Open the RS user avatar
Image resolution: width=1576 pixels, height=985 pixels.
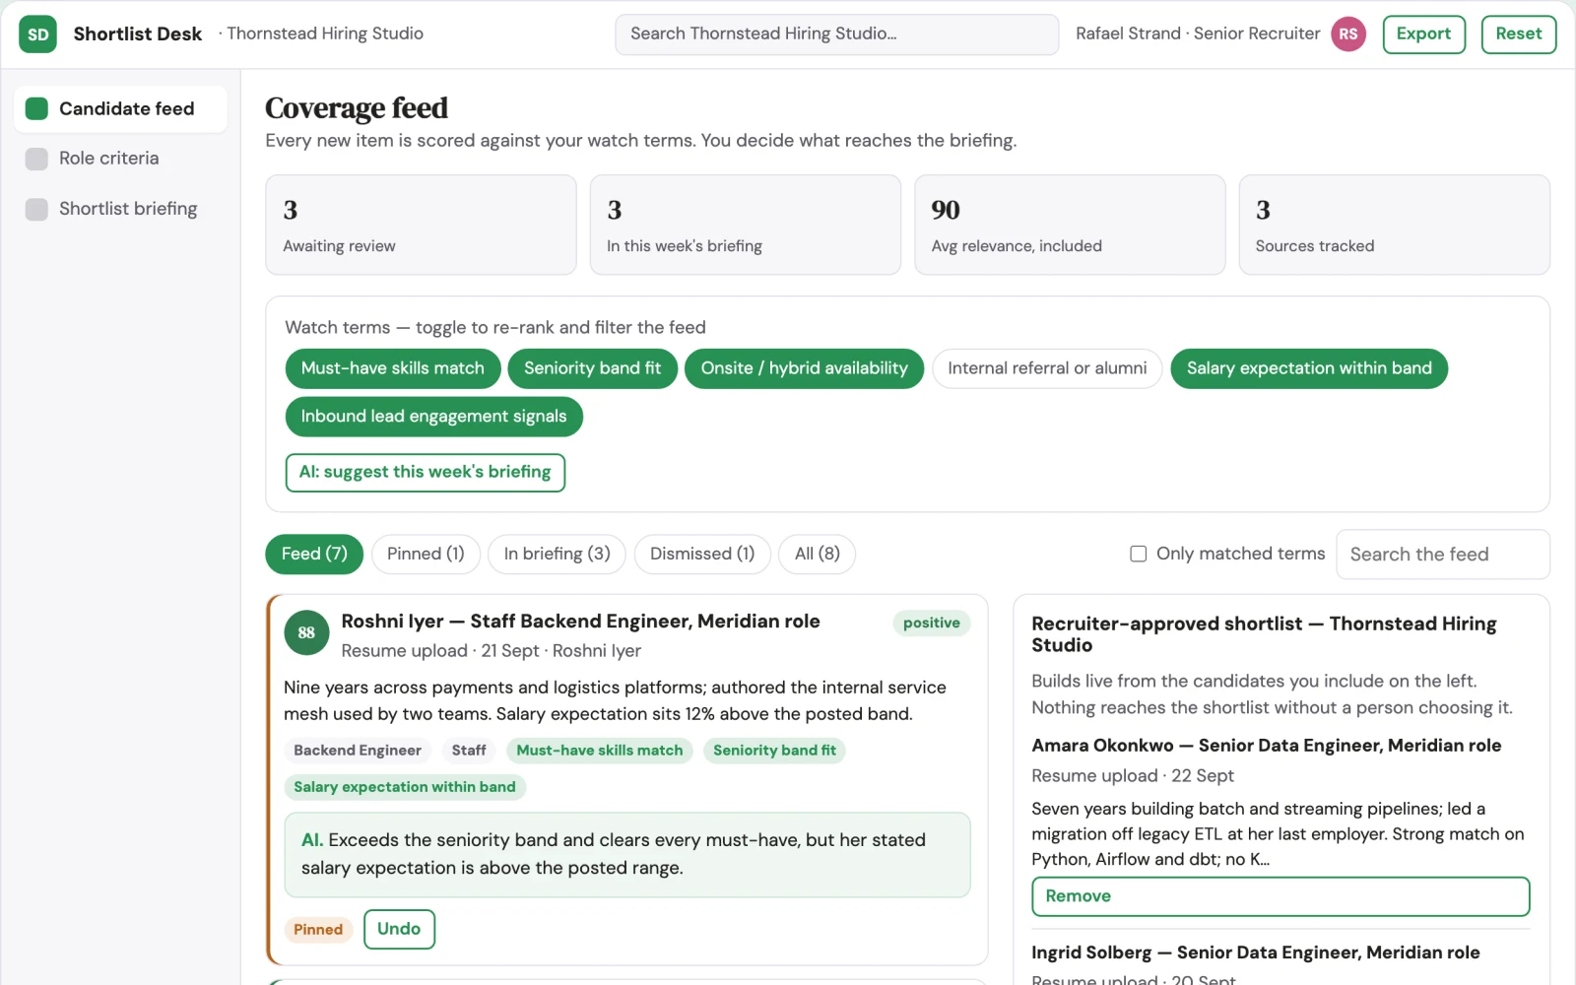pyautogui.click(x=1348, y=34)
